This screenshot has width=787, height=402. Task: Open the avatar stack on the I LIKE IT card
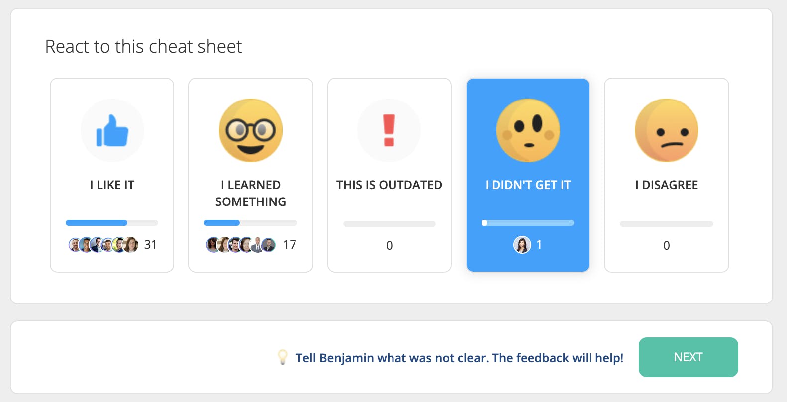99,245
